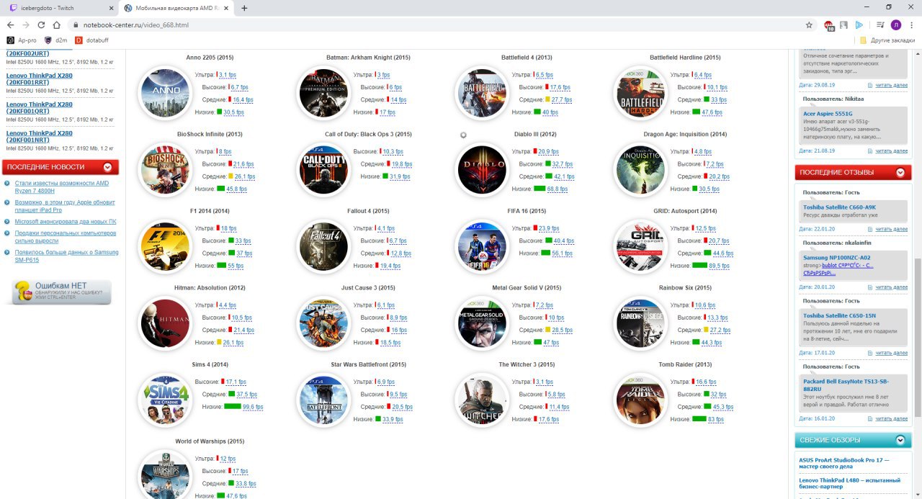The height and width of the screenshot is (499, 922).
Task: Open the Acer Aspire 5551G review link
Action: click(x=828, y=114)
